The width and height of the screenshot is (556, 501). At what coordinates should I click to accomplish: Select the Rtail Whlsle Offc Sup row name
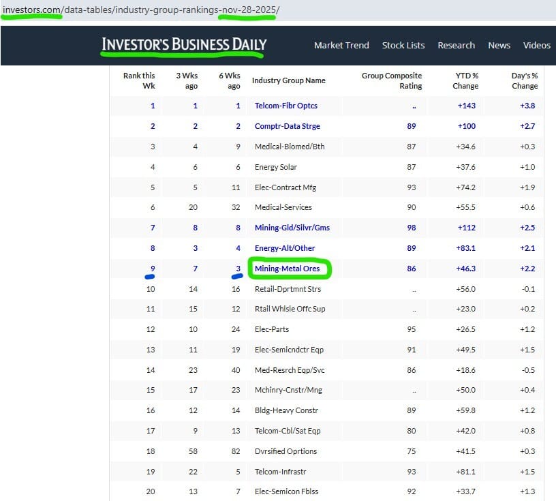[290, 309]
